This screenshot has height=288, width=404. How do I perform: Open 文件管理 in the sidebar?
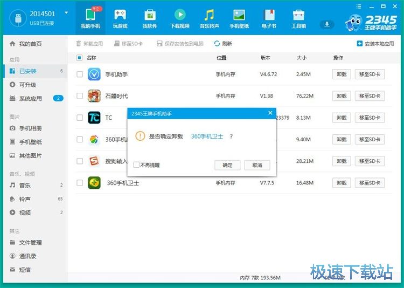click(x=30, y=243)
